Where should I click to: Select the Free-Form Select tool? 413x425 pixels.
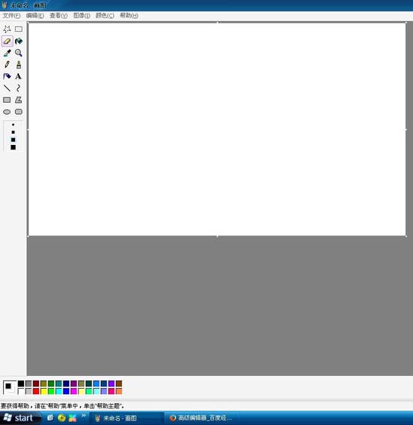[7, 29]
